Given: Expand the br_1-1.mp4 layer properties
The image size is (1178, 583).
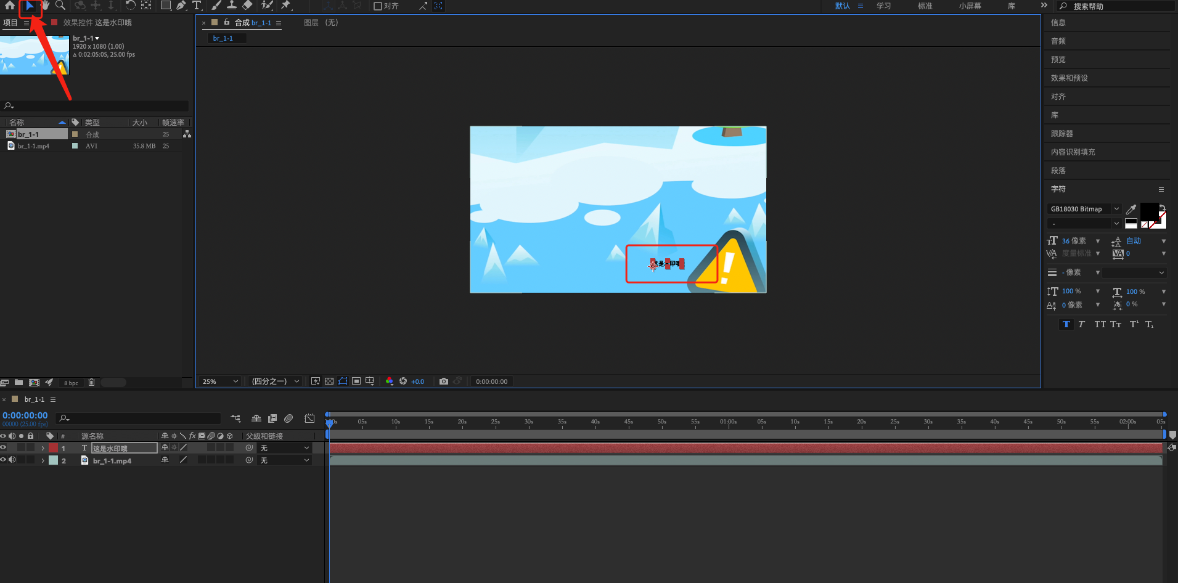Looking at the screenshot, I should tap(43, 460).
